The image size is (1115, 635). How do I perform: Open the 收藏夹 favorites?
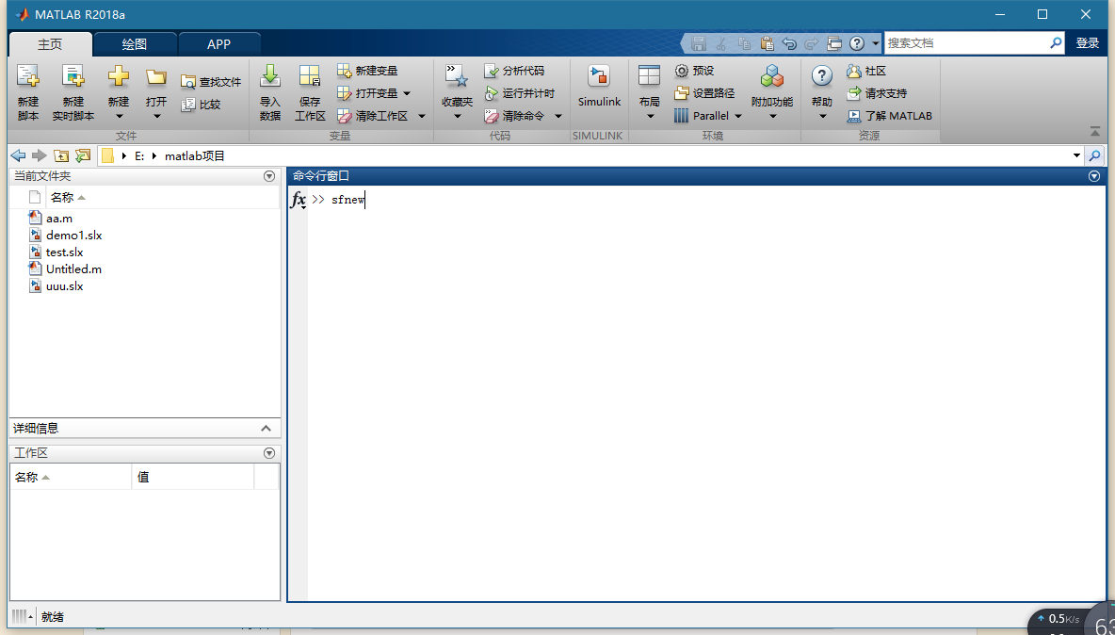click(x=458, y=92)
